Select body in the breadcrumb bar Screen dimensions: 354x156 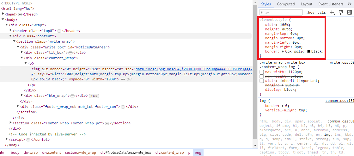[x=15, y=153]
